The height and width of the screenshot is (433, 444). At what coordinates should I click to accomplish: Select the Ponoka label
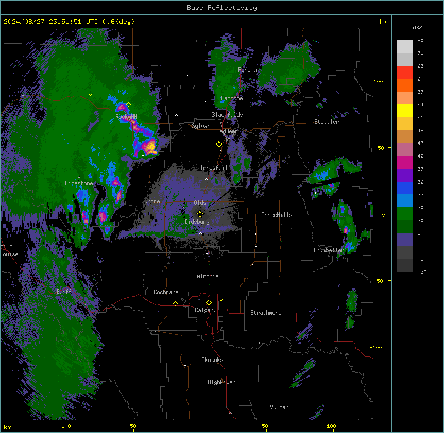tap(247, 70)
